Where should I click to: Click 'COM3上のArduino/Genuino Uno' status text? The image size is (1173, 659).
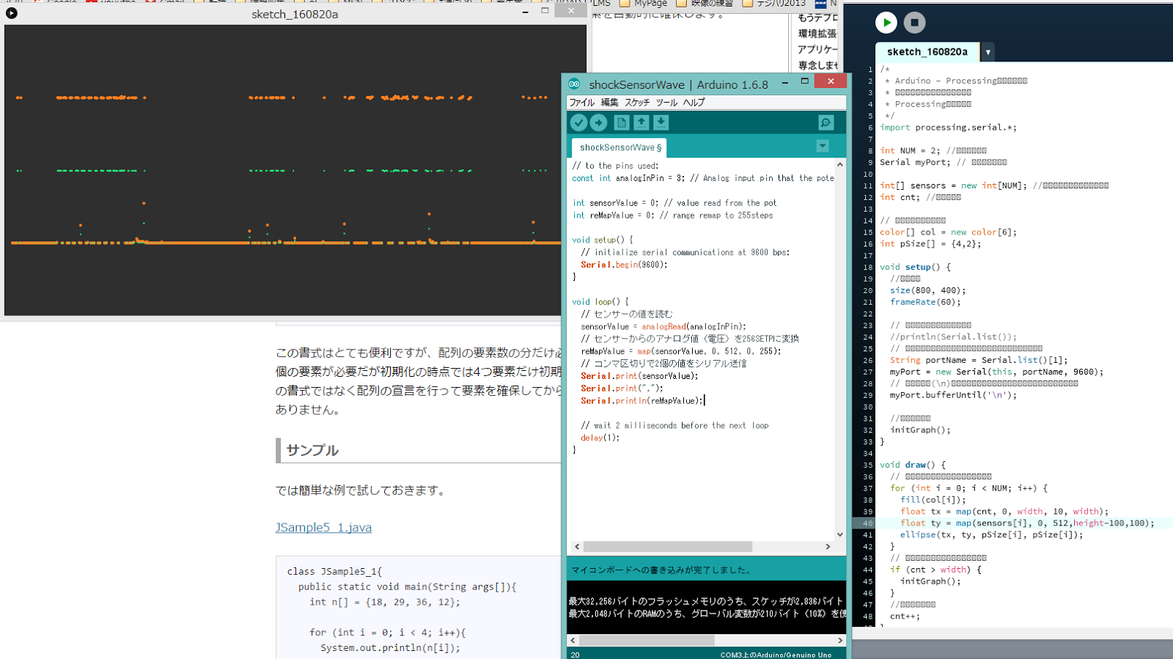pyautogui.click(x=776, y=655)
